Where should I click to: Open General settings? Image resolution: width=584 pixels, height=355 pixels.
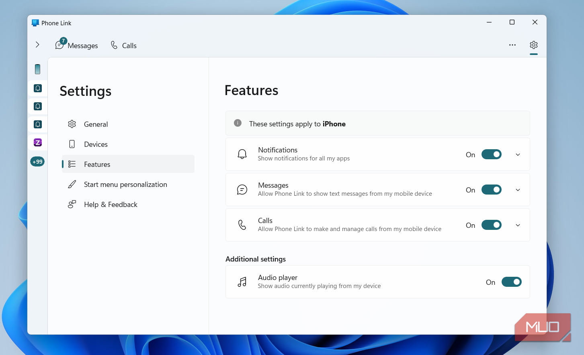[128, 124]
